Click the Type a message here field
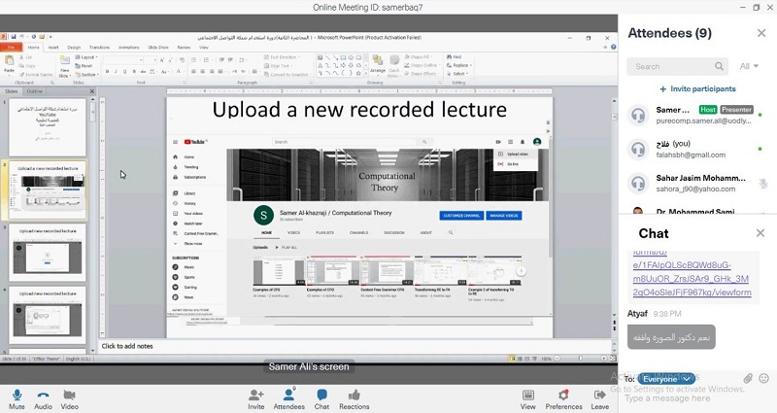Screen dimensions: 777x413 point(667,398)
